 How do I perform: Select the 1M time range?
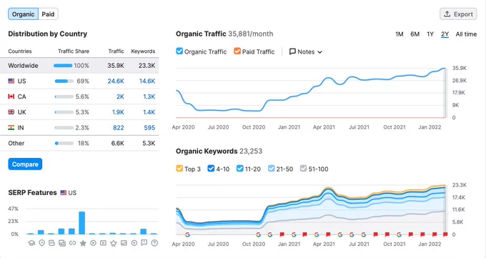pos(400,34)
